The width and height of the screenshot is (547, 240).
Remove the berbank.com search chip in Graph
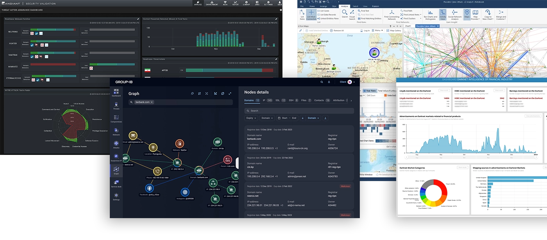[x=152, y=102]
